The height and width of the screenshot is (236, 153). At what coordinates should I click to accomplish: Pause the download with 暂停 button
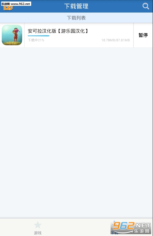[143, 35]
